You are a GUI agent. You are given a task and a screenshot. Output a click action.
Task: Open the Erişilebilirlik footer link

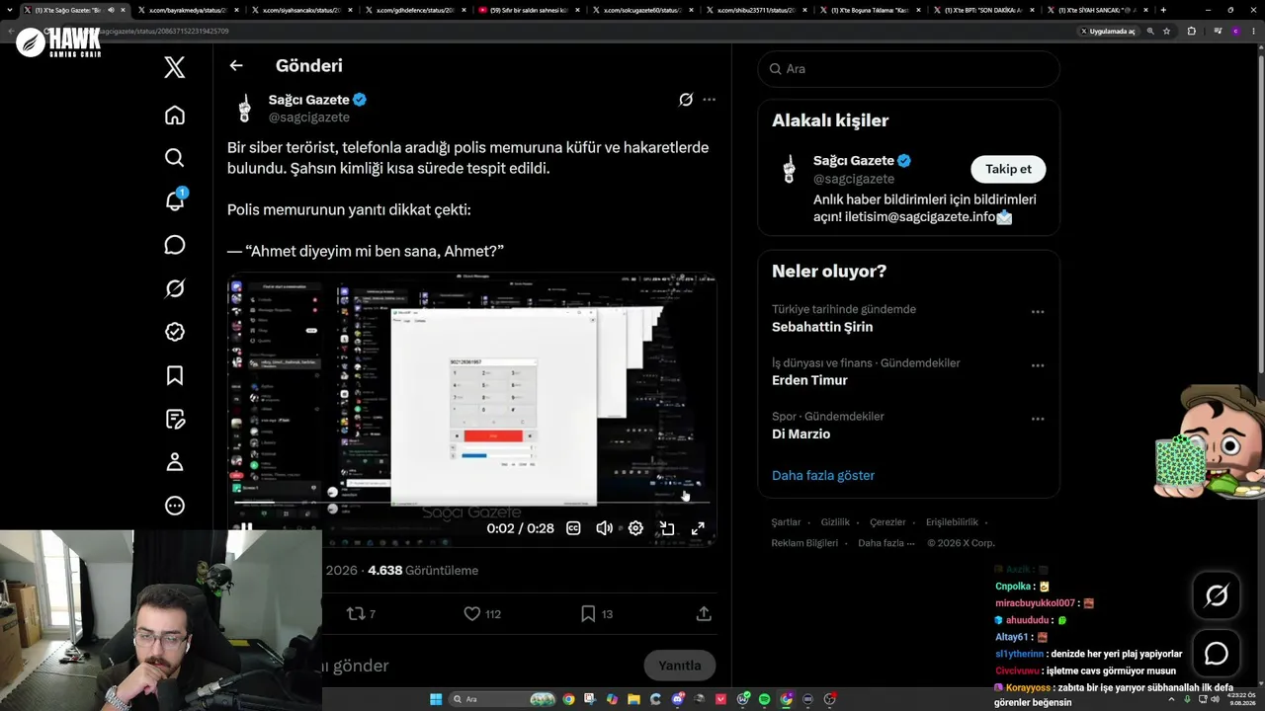[x=952, y=522]
